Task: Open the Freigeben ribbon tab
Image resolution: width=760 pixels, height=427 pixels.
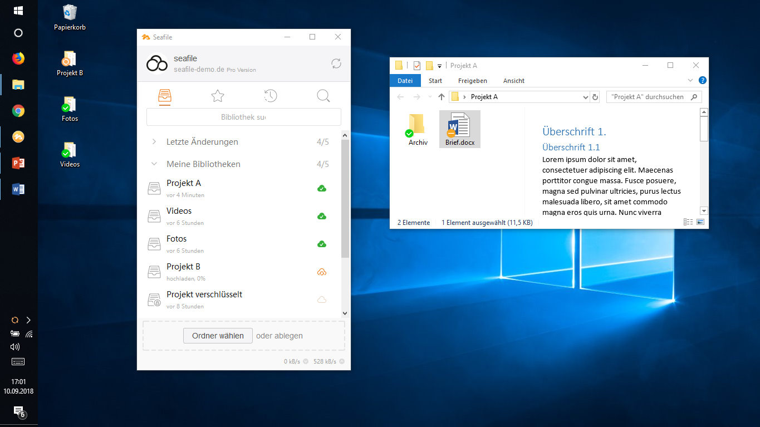Action: pos(472,80)
